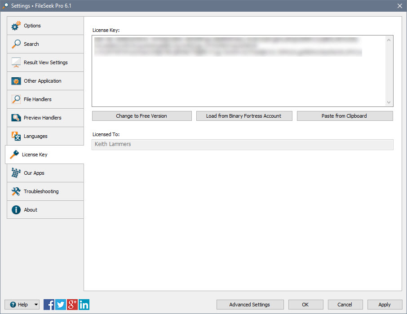Click Change to Free Version button

click(x=142, y=116)
